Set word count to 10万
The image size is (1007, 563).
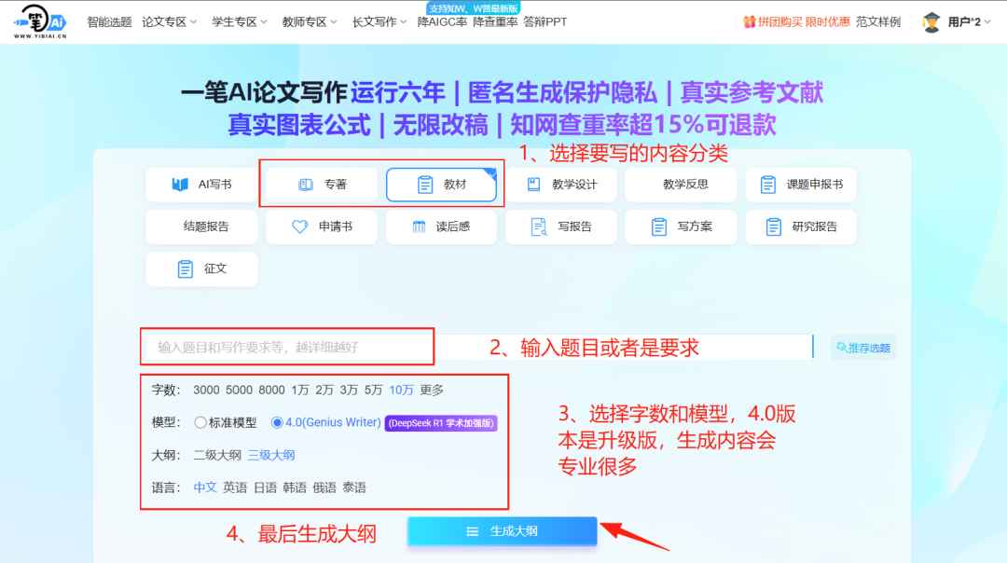[401, 391]
